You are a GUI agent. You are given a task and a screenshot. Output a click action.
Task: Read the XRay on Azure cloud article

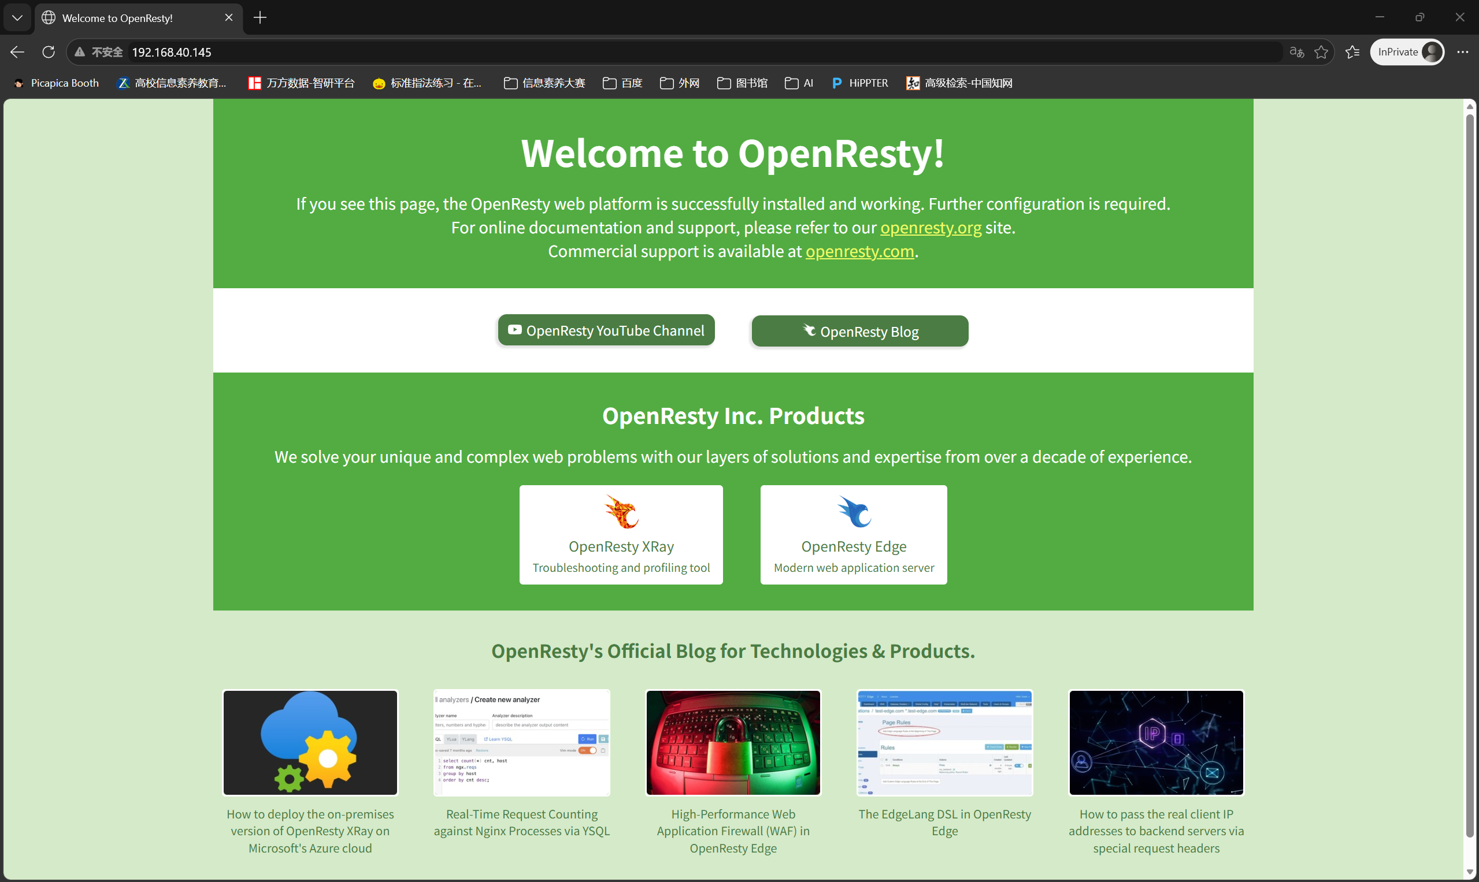(x=310, y=831)
